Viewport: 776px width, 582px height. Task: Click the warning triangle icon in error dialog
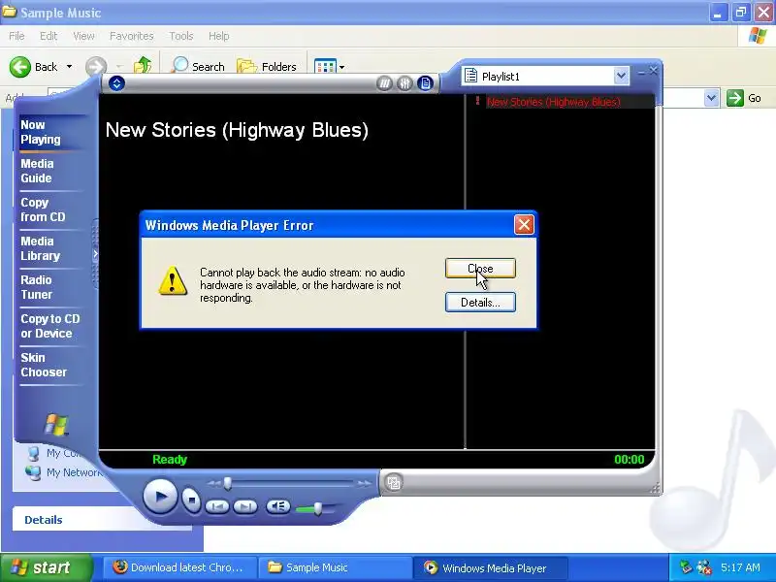[x=173, y=281]
